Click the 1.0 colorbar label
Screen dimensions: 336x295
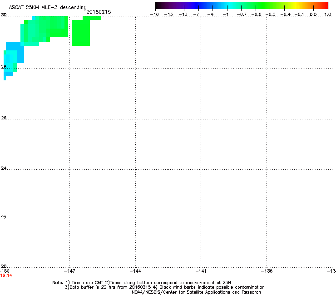click(x=328, y=15)
